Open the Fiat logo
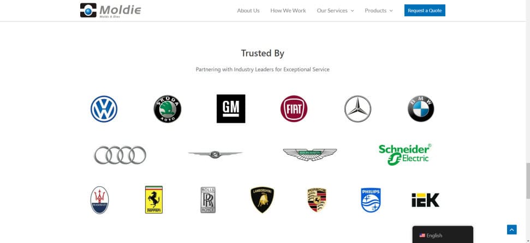Image resolution: width=530 pixels, height=243 pixels. pyautogui.click(x=294, y=108)
